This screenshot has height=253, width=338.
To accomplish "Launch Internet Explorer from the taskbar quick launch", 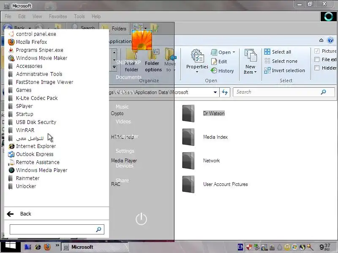I will pos(38,247).
